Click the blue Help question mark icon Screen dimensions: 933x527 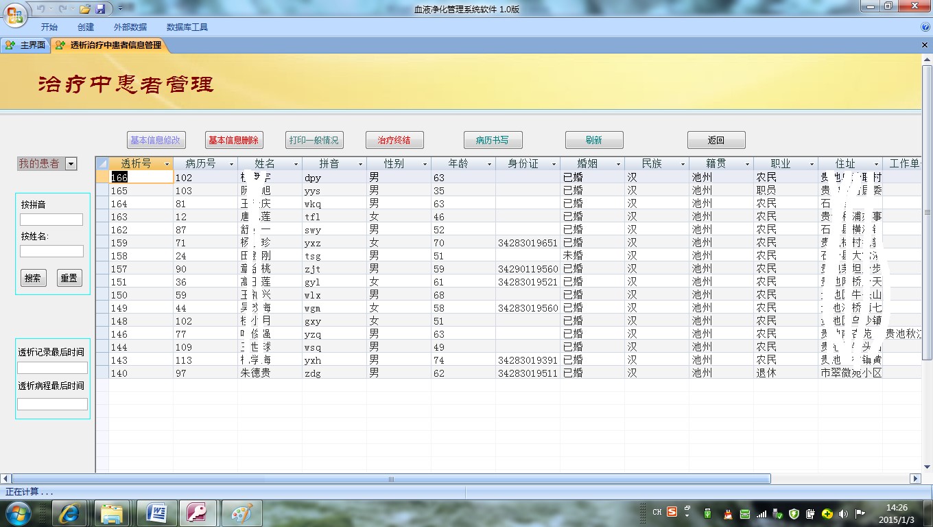click(x=925, y=27)
